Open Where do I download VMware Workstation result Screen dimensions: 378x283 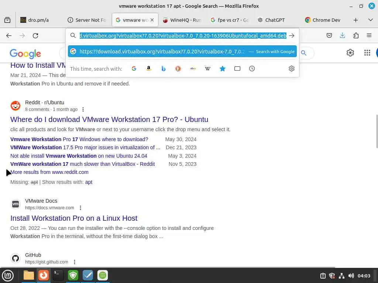(109, 119)
